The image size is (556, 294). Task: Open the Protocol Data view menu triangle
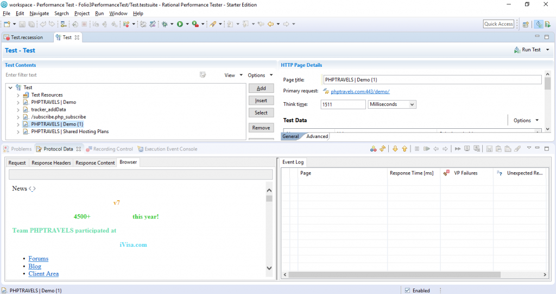(529, 148)
